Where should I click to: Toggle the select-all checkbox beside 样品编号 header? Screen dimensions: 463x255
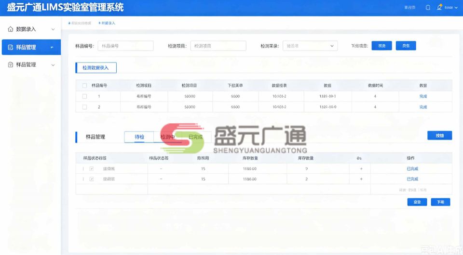85,85
